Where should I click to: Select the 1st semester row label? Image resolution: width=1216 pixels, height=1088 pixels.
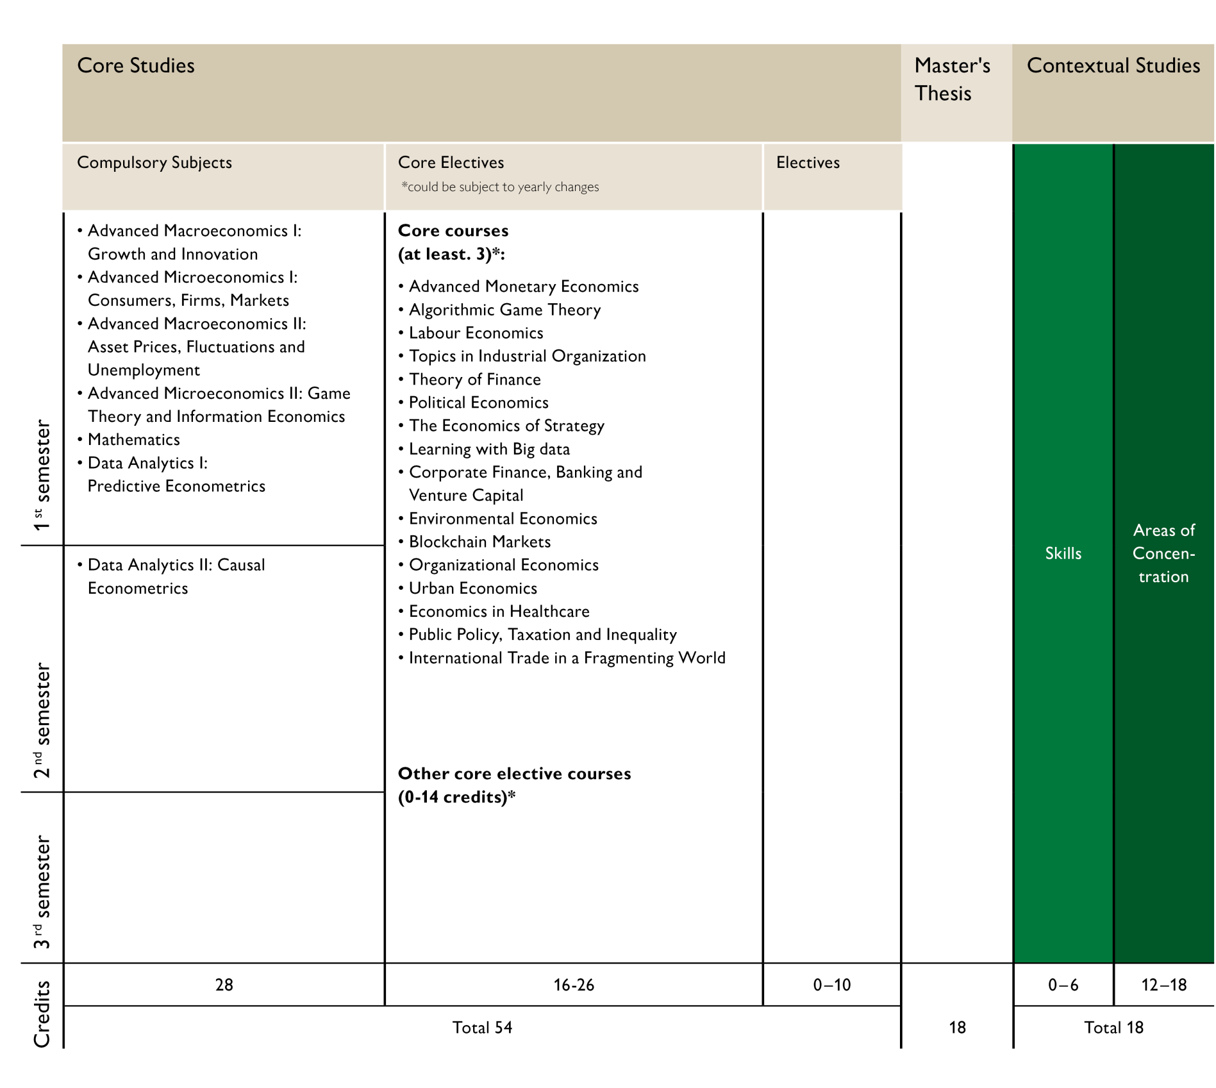42,475
